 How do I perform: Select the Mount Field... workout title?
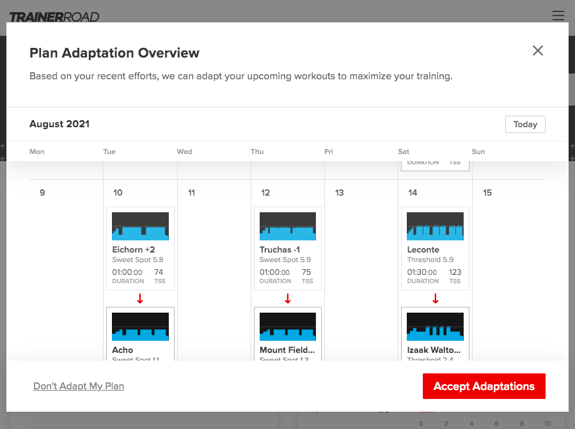287,350
